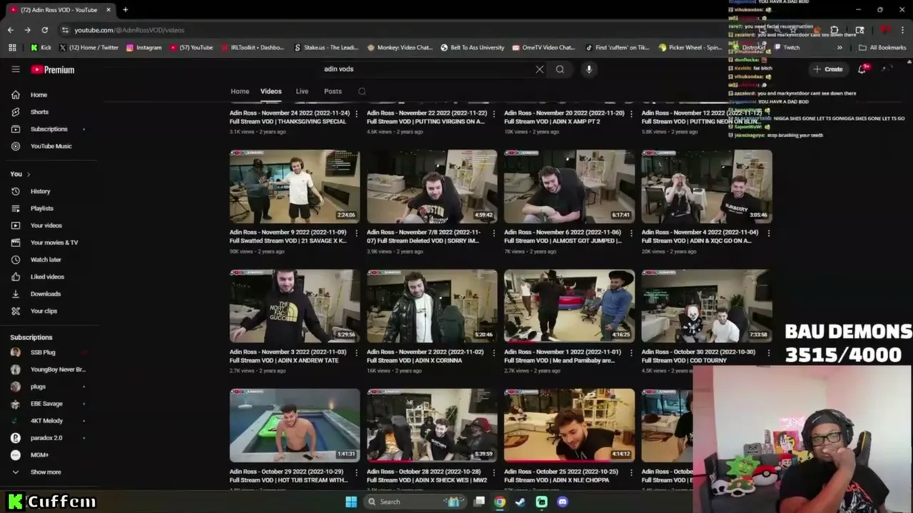
Task: Click the browser address bar URL
Action: 129,30
